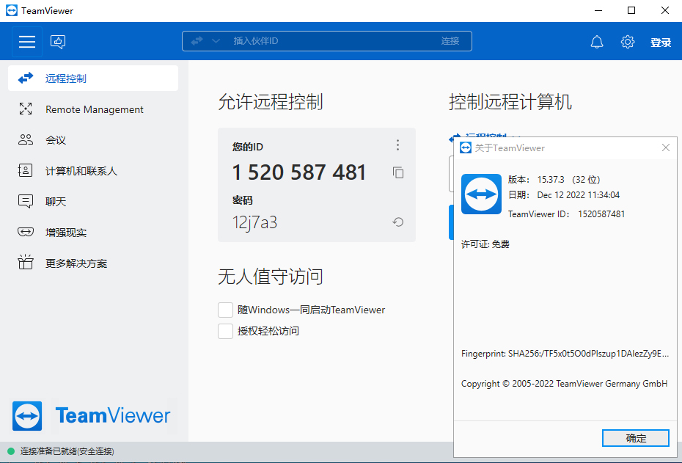Image resolution: width=682 pixels, height=463 pixels.
Task: Open the notifications bell
Action: point(597,42)
